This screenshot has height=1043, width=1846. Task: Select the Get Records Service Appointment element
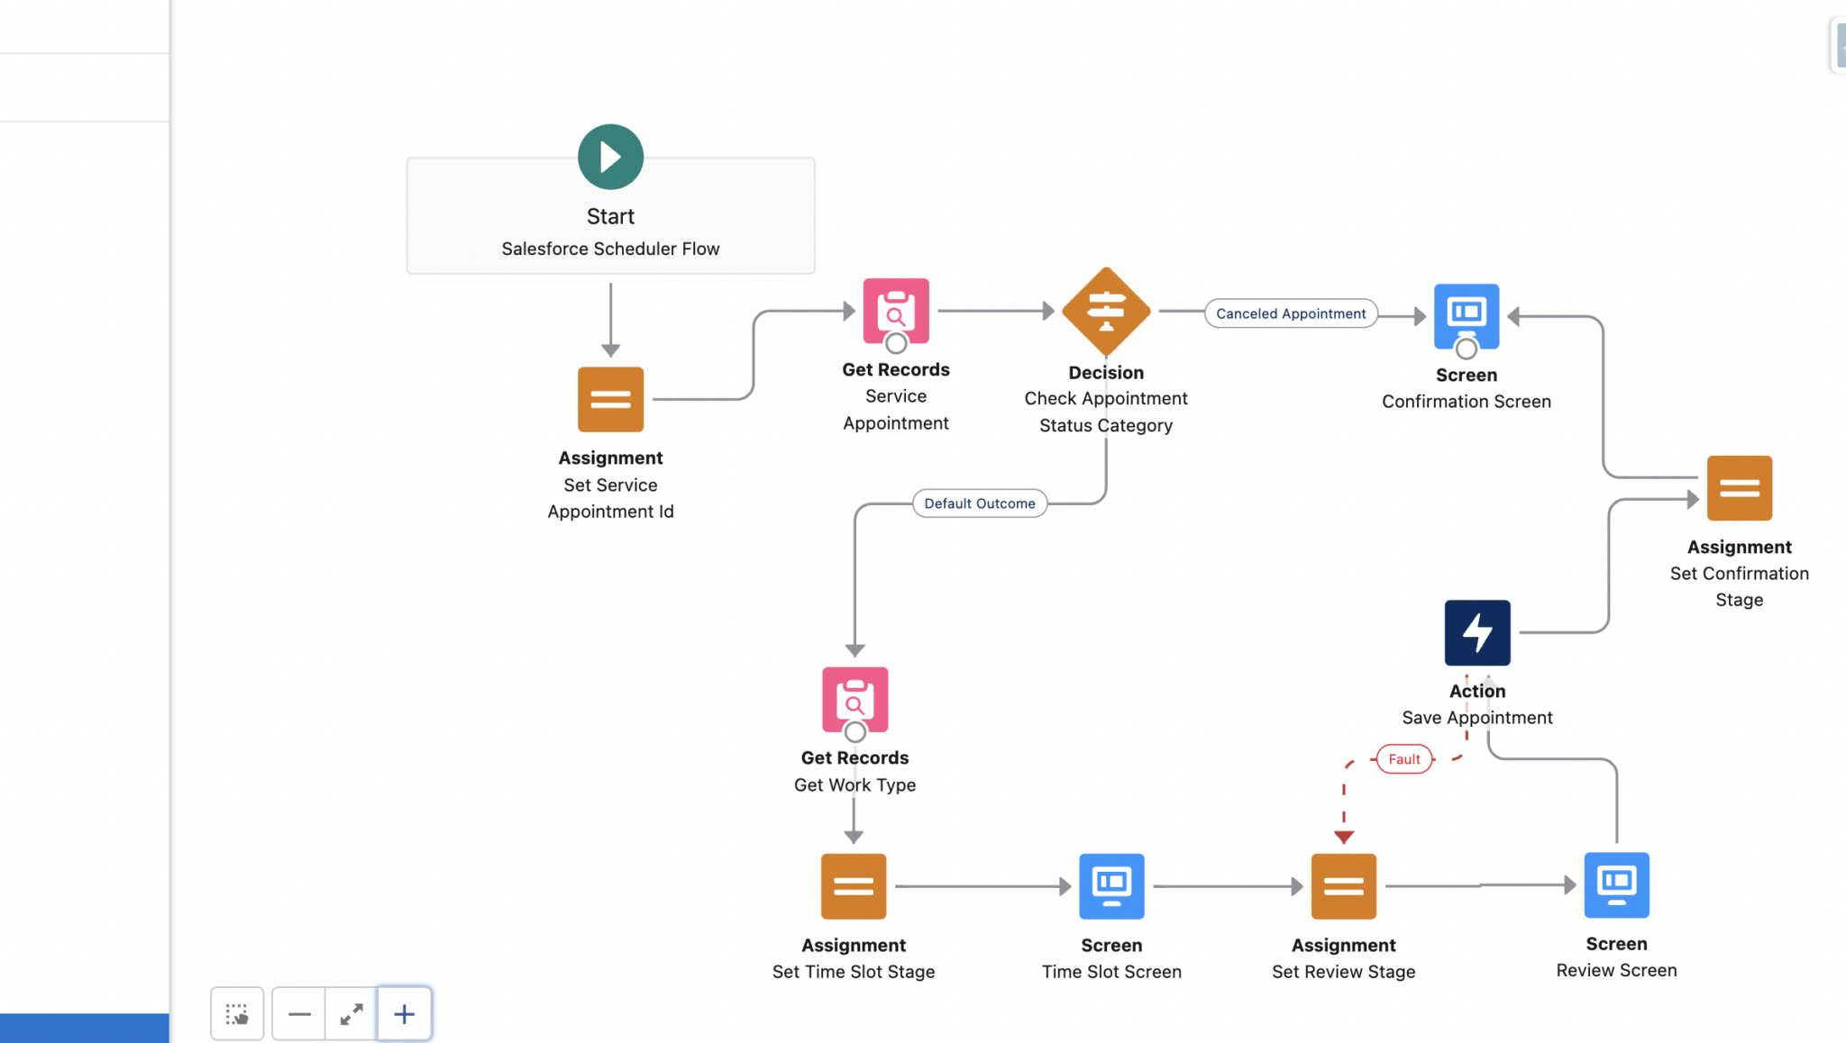coord(895,313)
